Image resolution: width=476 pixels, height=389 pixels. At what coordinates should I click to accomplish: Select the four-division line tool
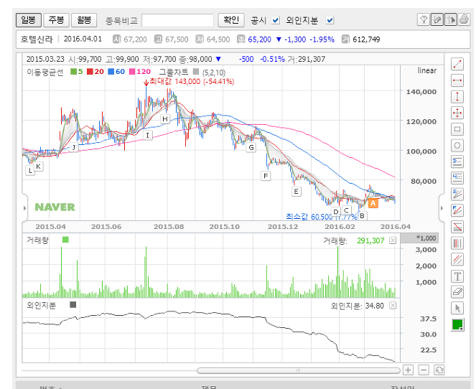point(457,178)
